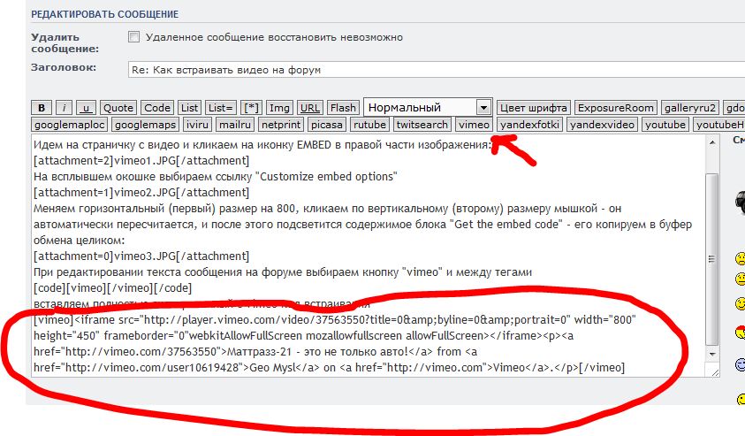This screenshot has width=745, height=436.
Task: Apply italic with the i button
Action: (65, 108)
